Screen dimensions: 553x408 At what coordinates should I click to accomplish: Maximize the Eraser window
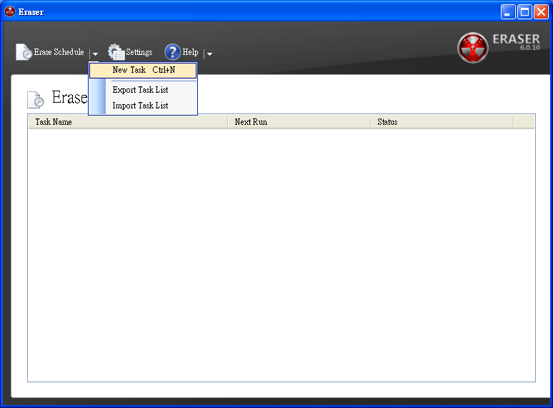coord(524,11)
